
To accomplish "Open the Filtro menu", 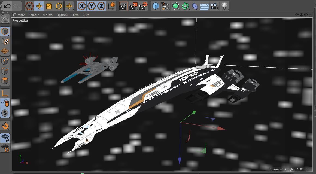I will (x=75, y=15).
